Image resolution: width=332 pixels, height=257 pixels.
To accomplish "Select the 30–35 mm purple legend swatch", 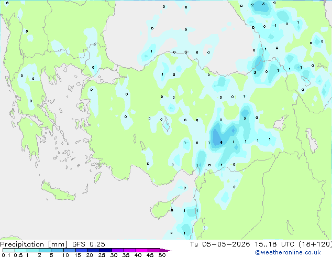I will pyautogui.click(x=117, y=250).
